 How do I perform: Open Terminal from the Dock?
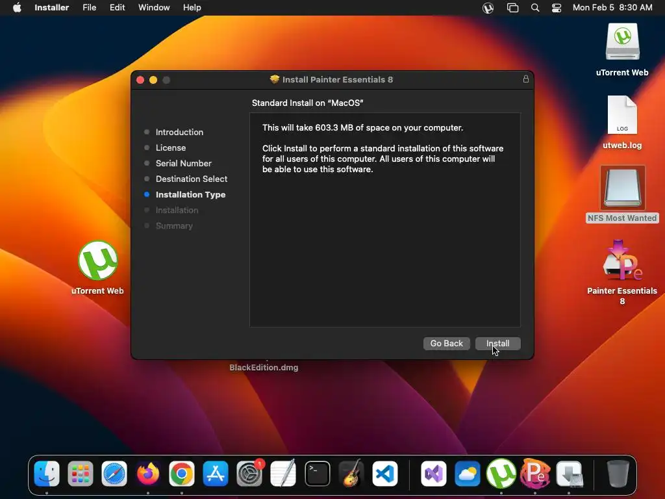tap(317, 474)
